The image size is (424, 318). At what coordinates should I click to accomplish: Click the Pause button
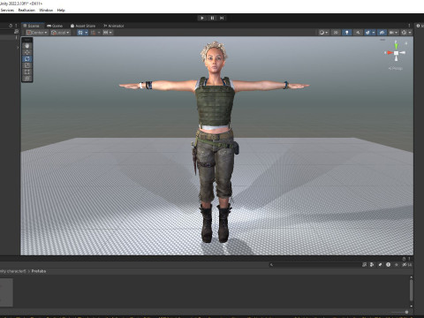tap(212, 18)
